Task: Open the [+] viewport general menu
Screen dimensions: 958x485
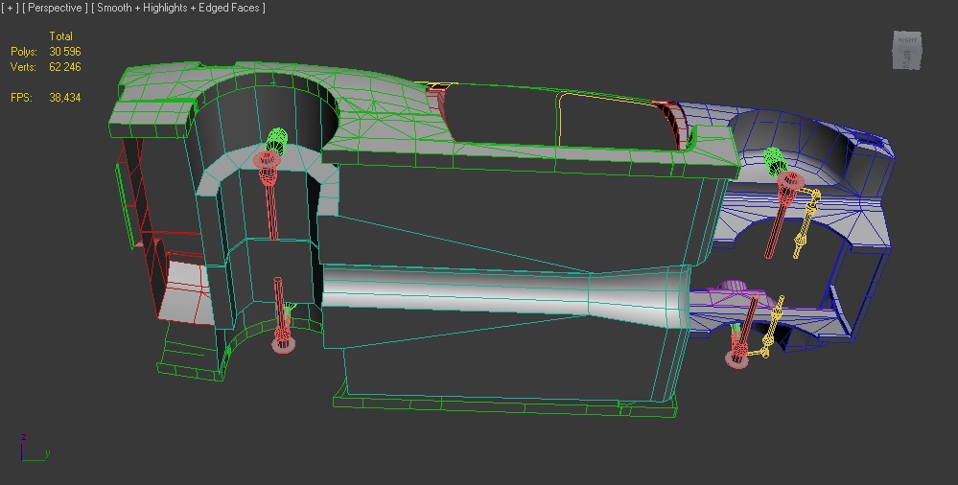Action: pyautogui.click(x=10, y=8)
